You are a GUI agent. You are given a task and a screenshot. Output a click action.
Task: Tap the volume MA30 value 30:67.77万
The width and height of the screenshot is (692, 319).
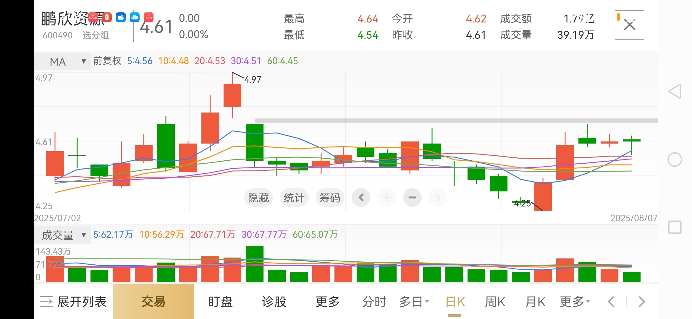pos(264,235)
